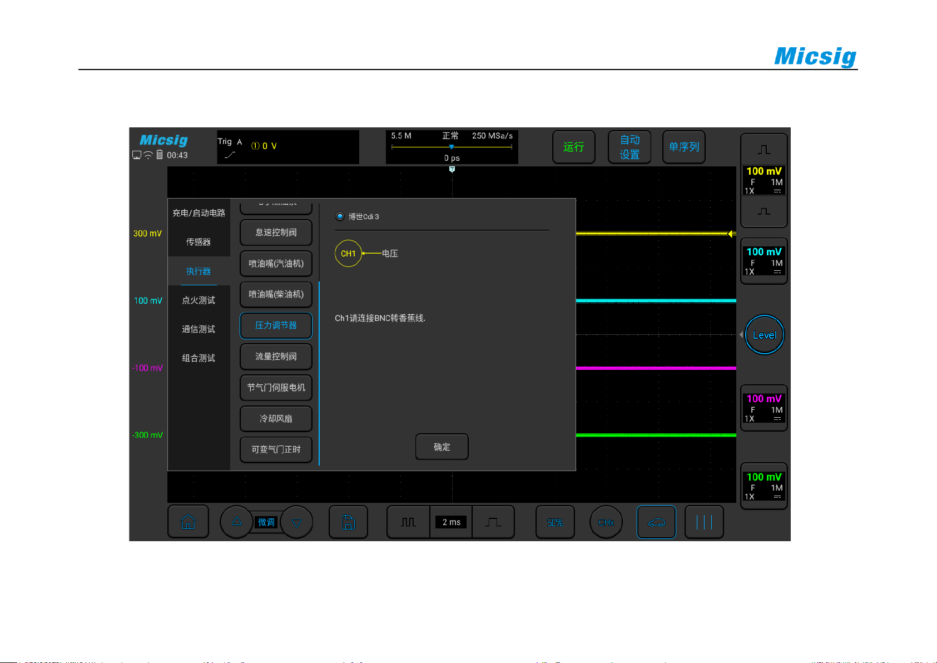Open 充电/启动电路 category
This screenshot has height=663, width=937.
[199, 213]
